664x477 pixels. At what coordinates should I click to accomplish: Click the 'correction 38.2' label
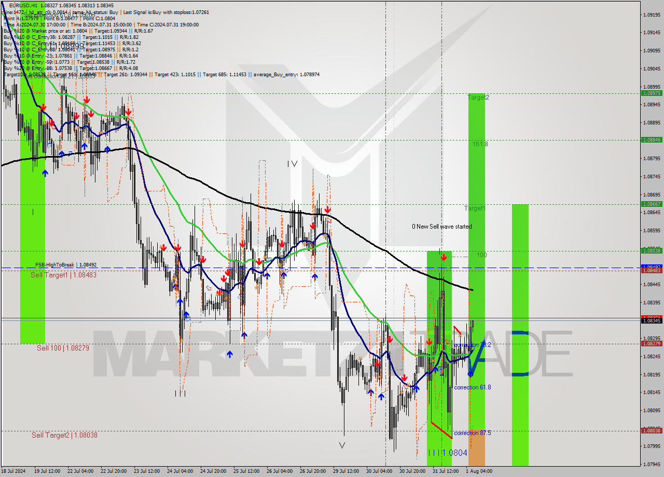click(472, 345)
